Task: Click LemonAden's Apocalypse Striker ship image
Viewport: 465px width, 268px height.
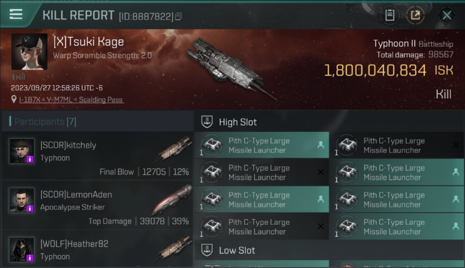Action: (x=172, y=199)
